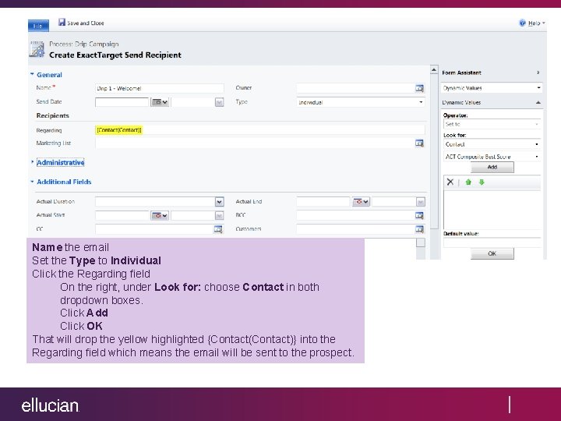The width and height of the screenshot is (561, 421).
Task: Click the Recipients heading text
Action: 53,115
